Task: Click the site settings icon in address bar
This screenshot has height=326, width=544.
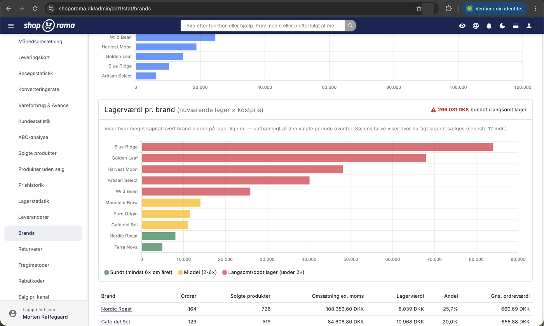Action: [51, 8]
